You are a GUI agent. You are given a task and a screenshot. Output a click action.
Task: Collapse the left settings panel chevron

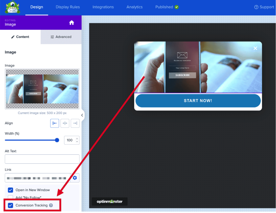tap(82, 115)
